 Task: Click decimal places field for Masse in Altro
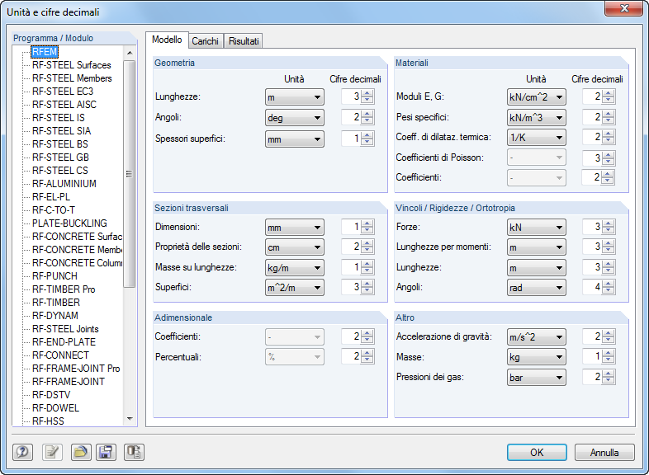tap(592, 356)
